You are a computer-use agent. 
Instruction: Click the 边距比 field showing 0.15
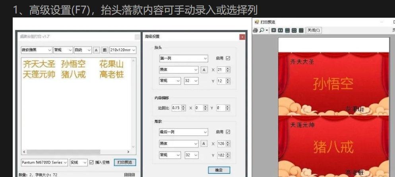tap(176, 108)
